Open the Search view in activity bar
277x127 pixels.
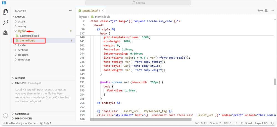point(6,22)
